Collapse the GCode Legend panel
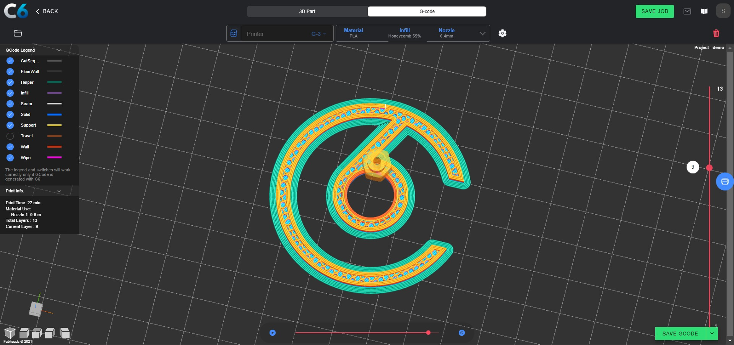 coord(59,50)
